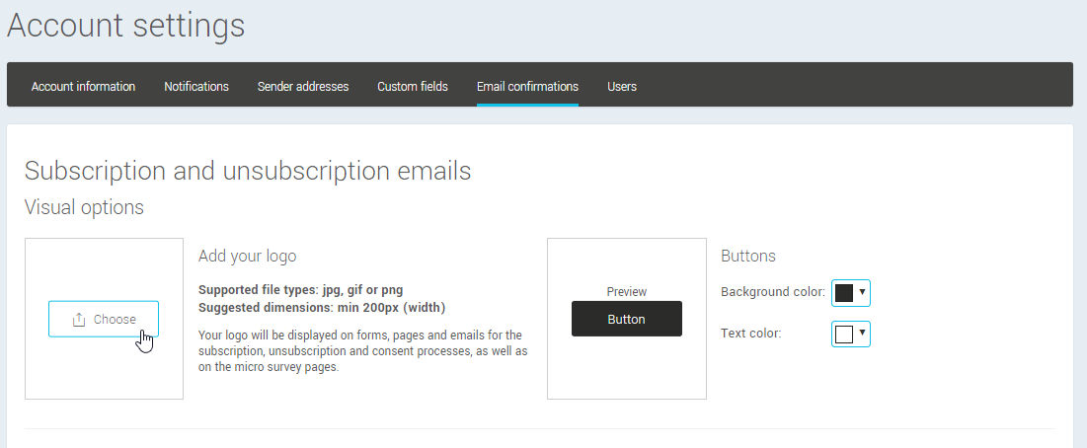Expand the Background color dropdown arrow
1087x448 pixels.
point(862,292)
